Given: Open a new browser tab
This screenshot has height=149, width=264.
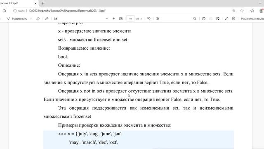Looking at the screenshot, I should (x=43, y=3).
